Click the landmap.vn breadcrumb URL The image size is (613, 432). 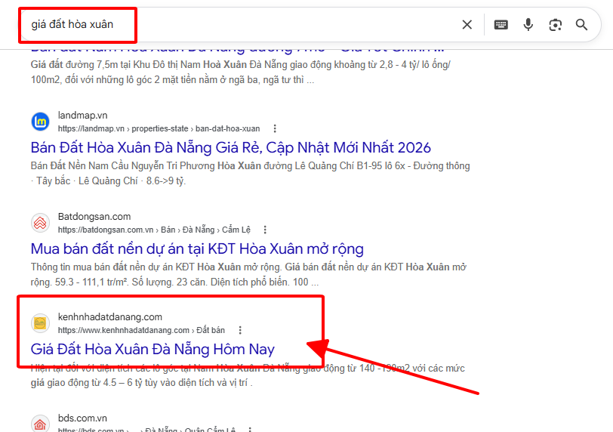[159, 128]
